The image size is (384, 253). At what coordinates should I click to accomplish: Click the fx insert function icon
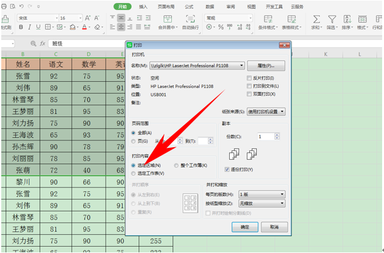coord(43,43)
